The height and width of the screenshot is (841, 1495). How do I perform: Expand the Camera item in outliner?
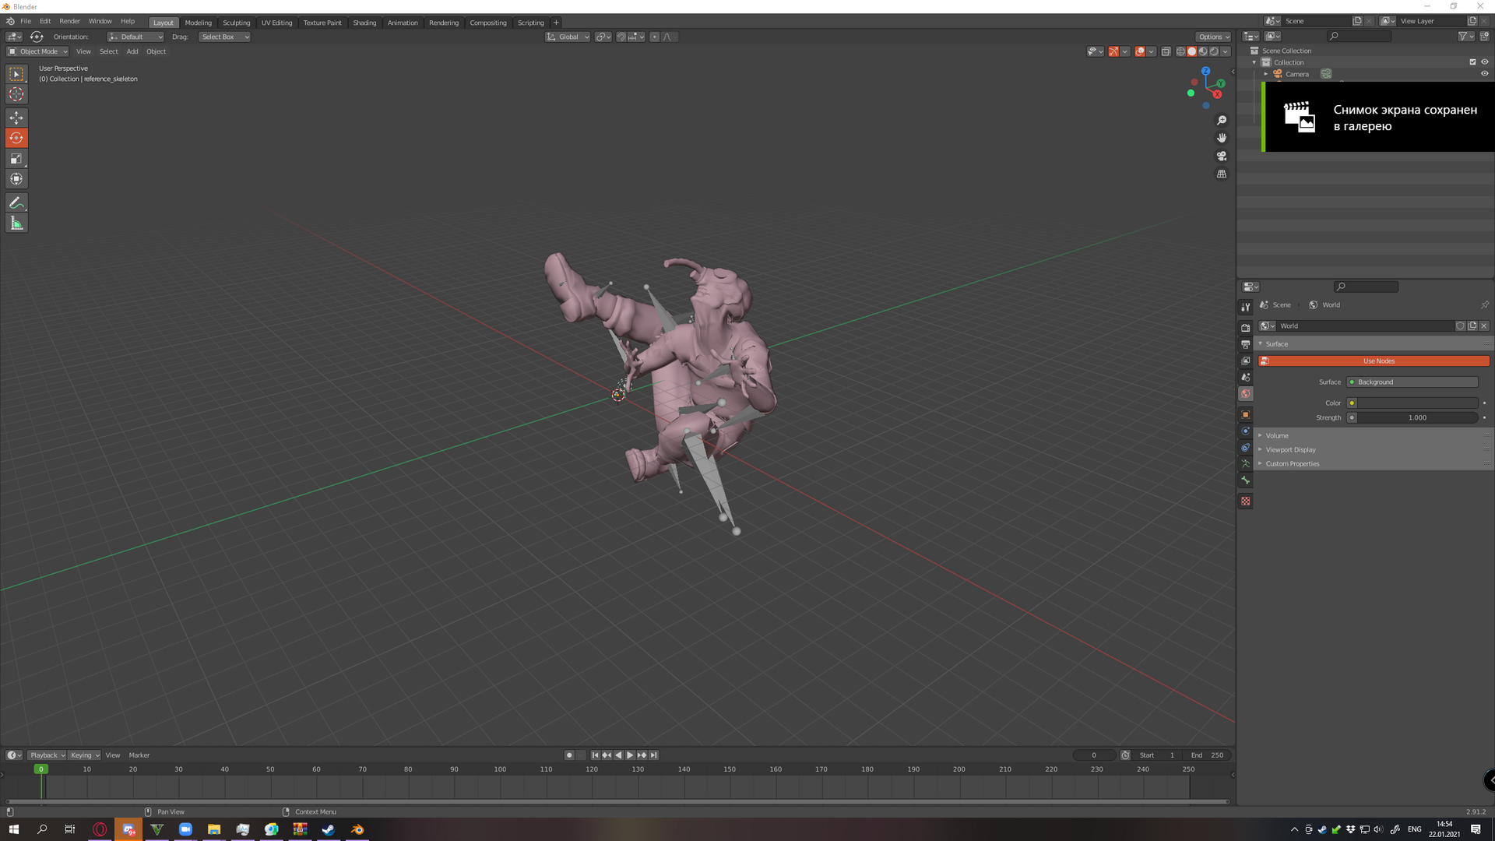click(1266, 74)
